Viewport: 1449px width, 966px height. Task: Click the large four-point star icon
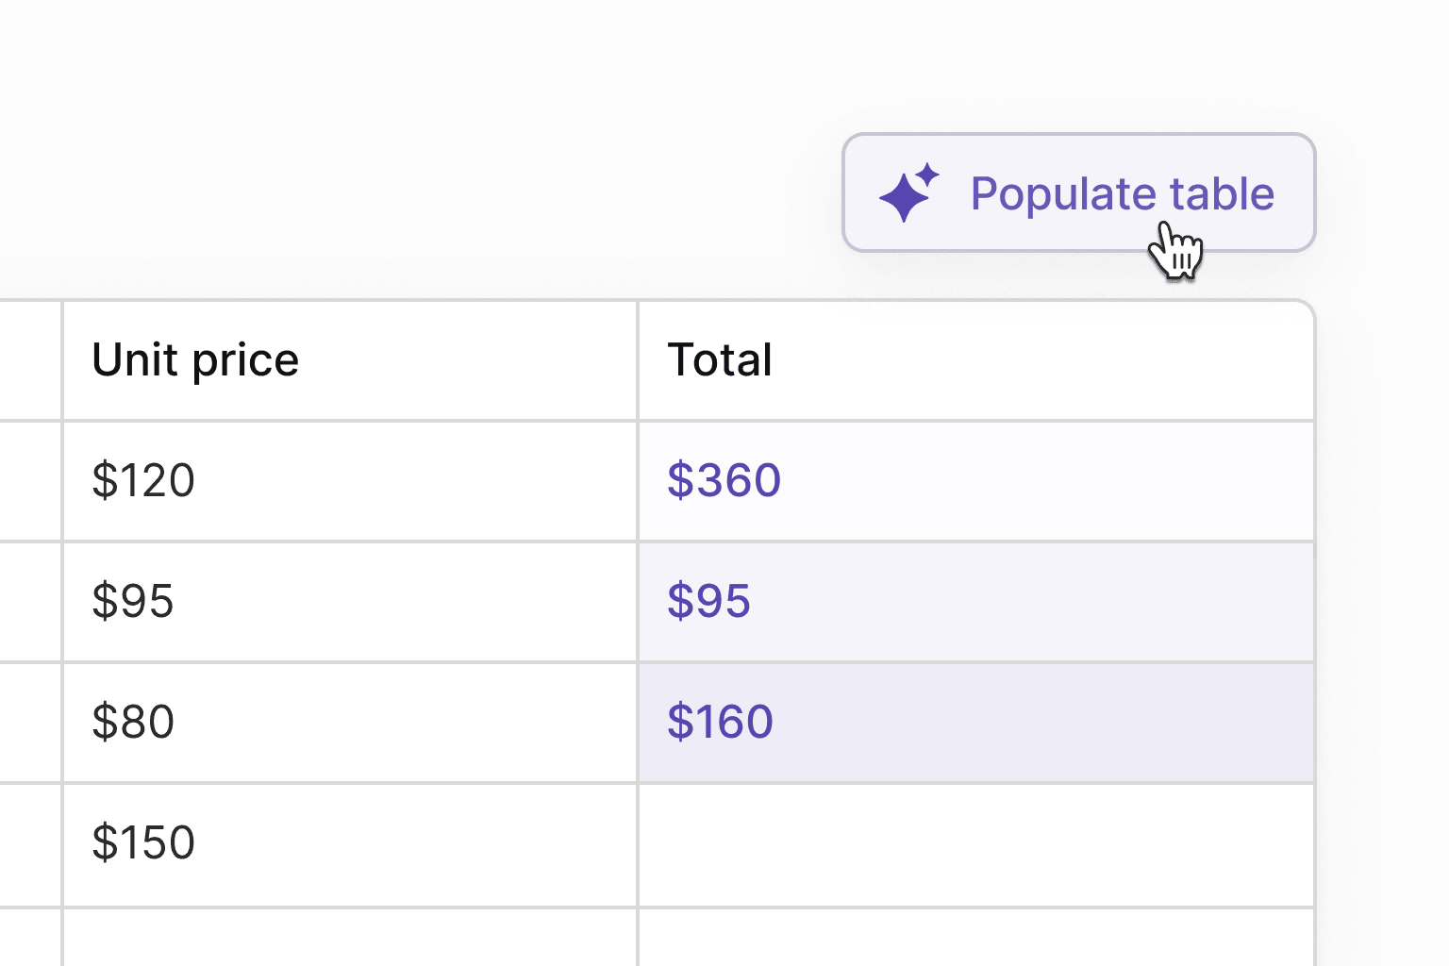[x=904, y=198]
